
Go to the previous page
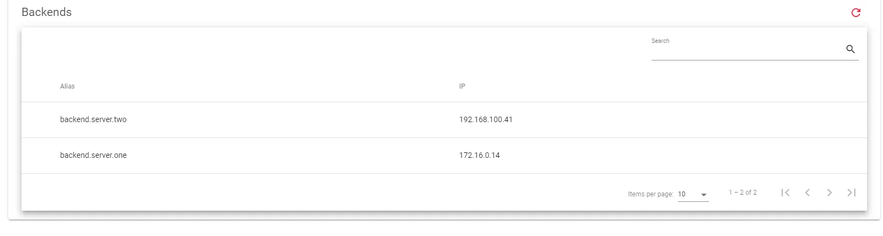pos(807,193)
